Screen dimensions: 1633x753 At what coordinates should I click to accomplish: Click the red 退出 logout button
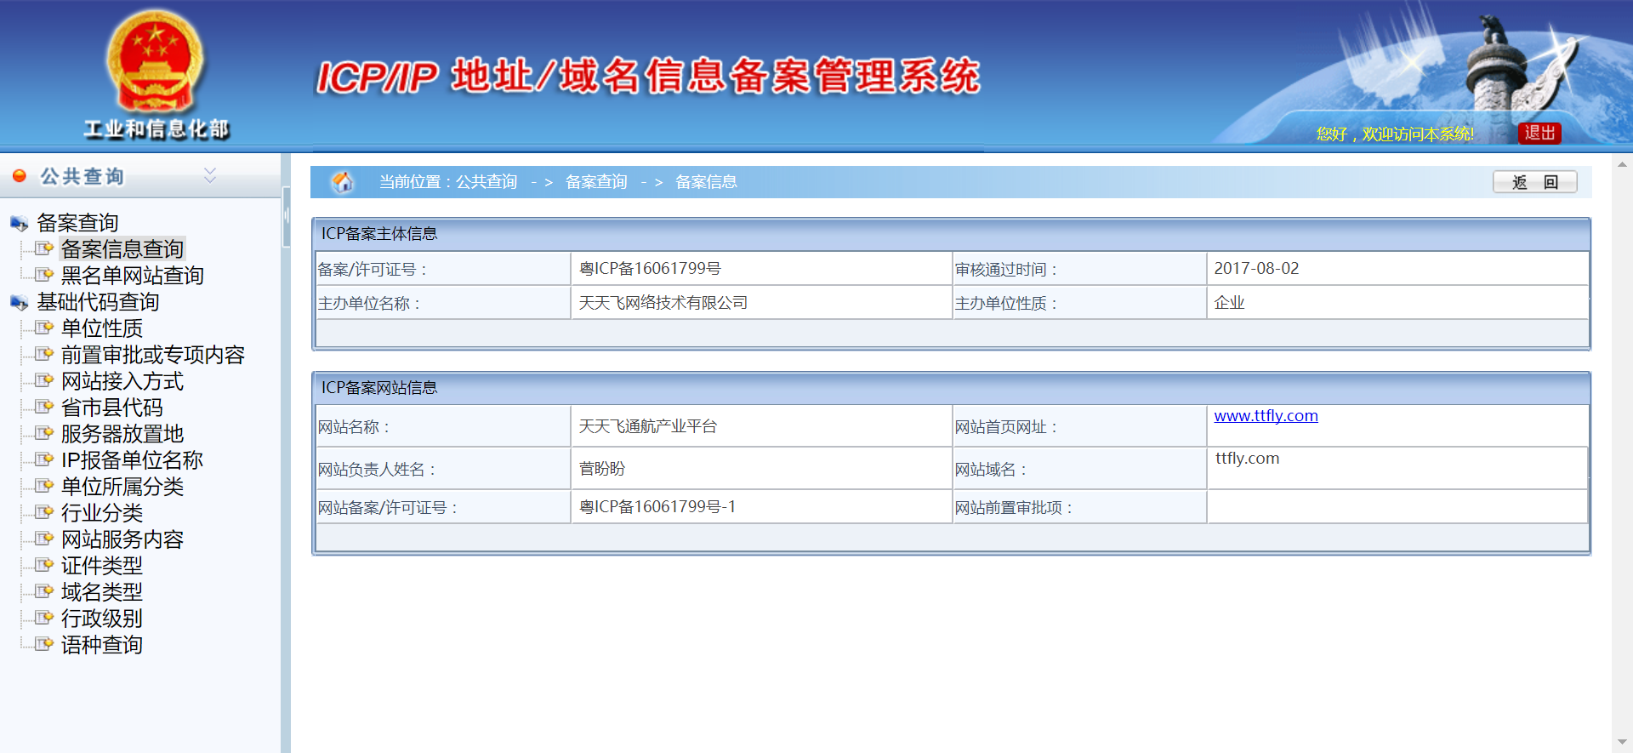click(x=1539, y=133)
